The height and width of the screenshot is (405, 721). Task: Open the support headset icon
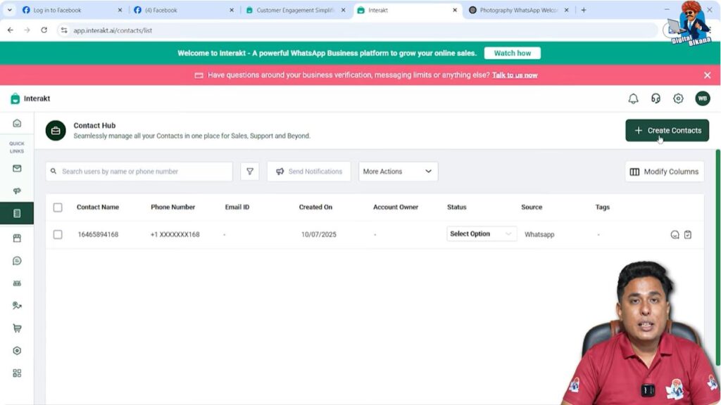pyautogui.click(x=656, y=98)
